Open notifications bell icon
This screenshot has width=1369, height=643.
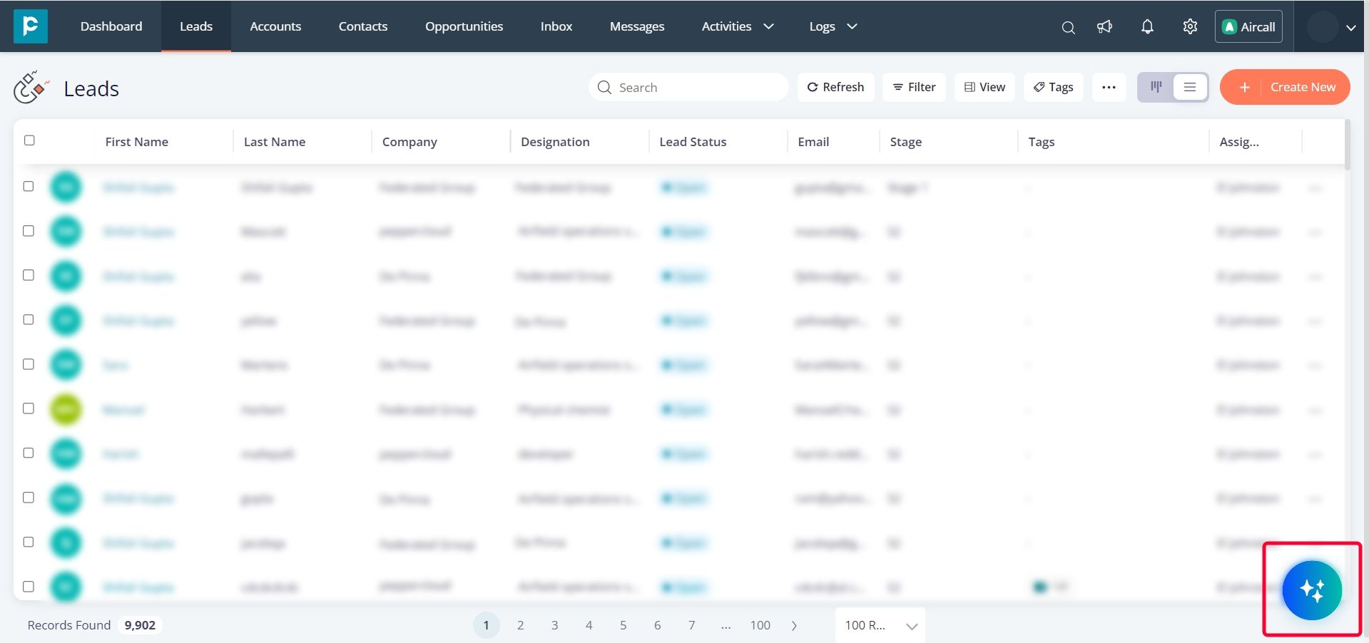click(1147, 27)
